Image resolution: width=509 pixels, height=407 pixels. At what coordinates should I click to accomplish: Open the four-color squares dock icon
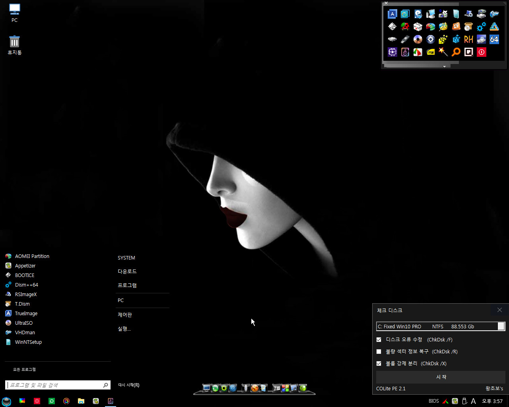(x=285, y=388)
